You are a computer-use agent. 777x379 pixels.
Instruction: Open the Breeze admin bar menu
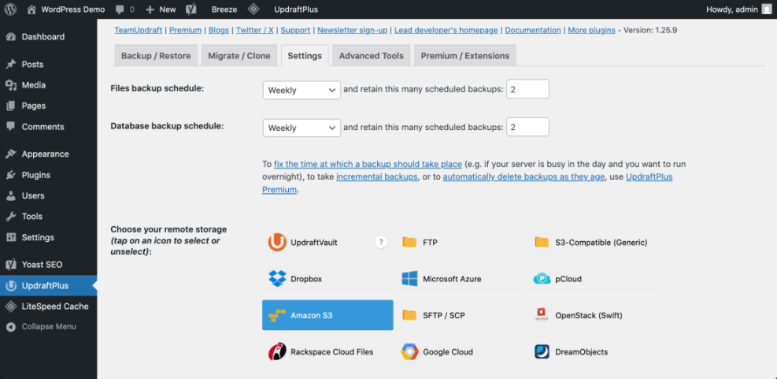pos(224,9)
